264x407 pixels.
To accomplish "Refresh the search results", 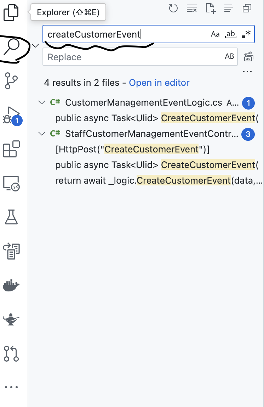I will (173, 8).
